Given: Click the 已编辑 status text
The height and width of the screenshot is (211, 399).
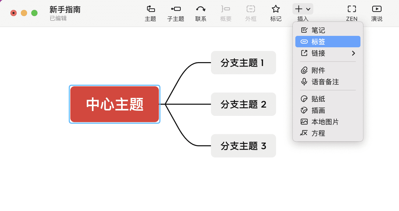Looking at the screenshot, I should pyautogui.click(x=58, y=18).
